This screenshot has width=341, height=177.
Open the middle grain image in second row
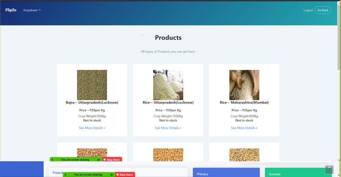point(168,155)
